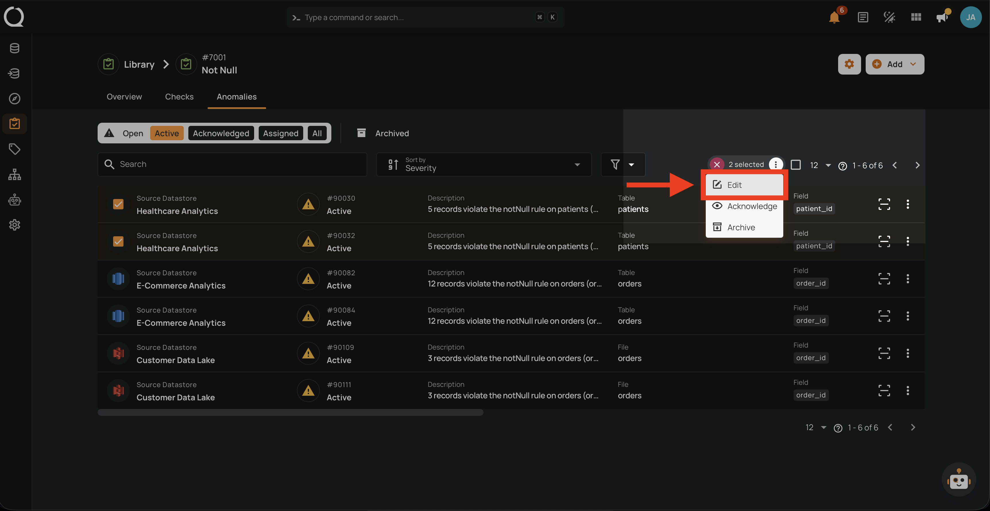Toggle the select-all checkbox near pagination
Screen dimensions: 990x511
(796, 165)
